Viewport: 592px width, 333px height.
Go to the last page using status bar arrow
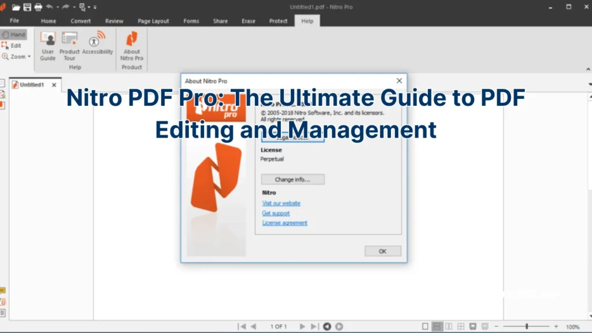pos(314,327)
